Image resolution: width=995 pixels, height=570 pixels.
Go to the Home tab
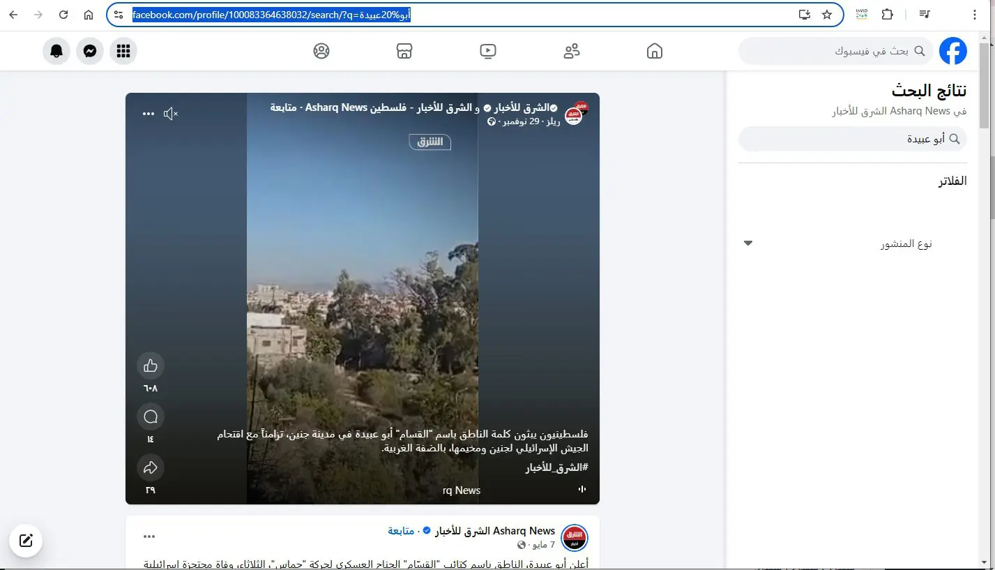point(655,51)
